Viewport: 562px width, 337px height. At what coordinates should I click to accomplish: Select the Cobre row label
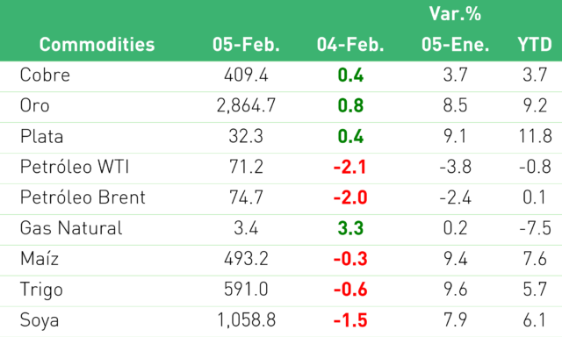(x=45, y=75)
